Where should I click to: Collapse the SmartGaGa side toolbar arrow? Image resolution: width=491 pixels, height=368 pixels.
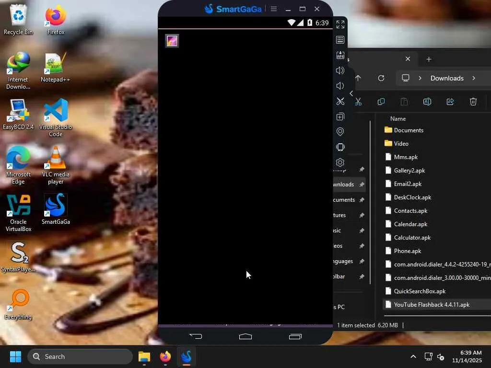pyautogui.click(x=351, y=93)
